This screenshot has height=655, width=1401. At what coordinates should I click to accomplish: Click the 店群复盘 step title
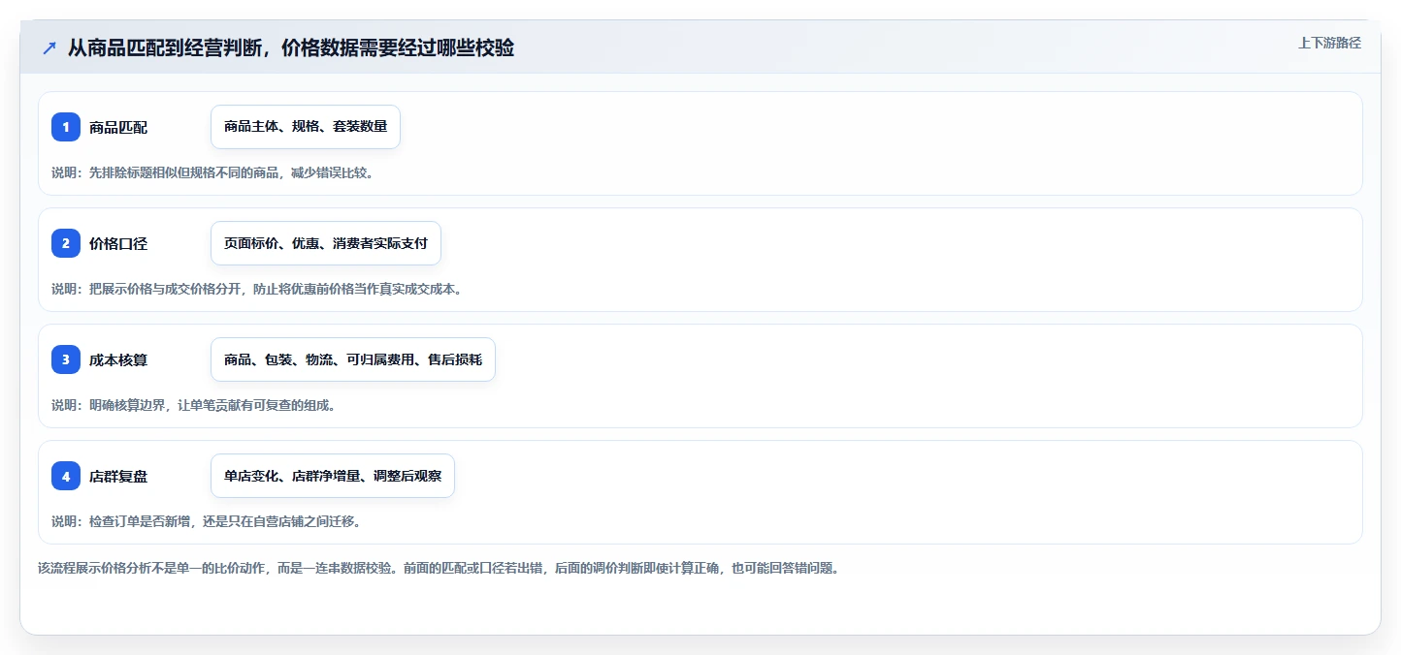(118, 476)
